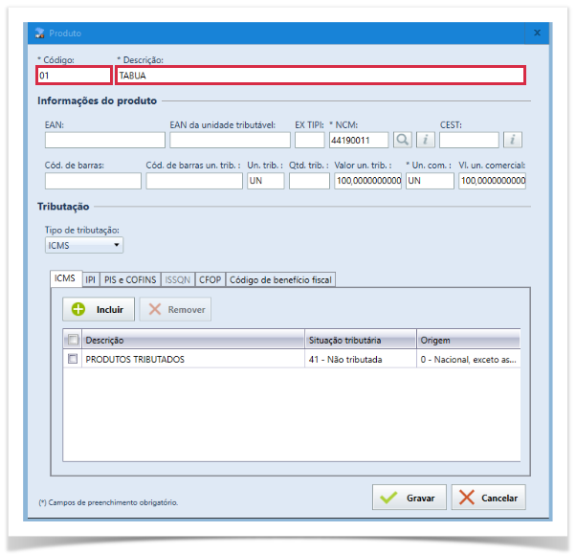Image resolution: width=576 pixels, height=554 pixels.
Task: Click the Incluir button
Action: (99, 309)
